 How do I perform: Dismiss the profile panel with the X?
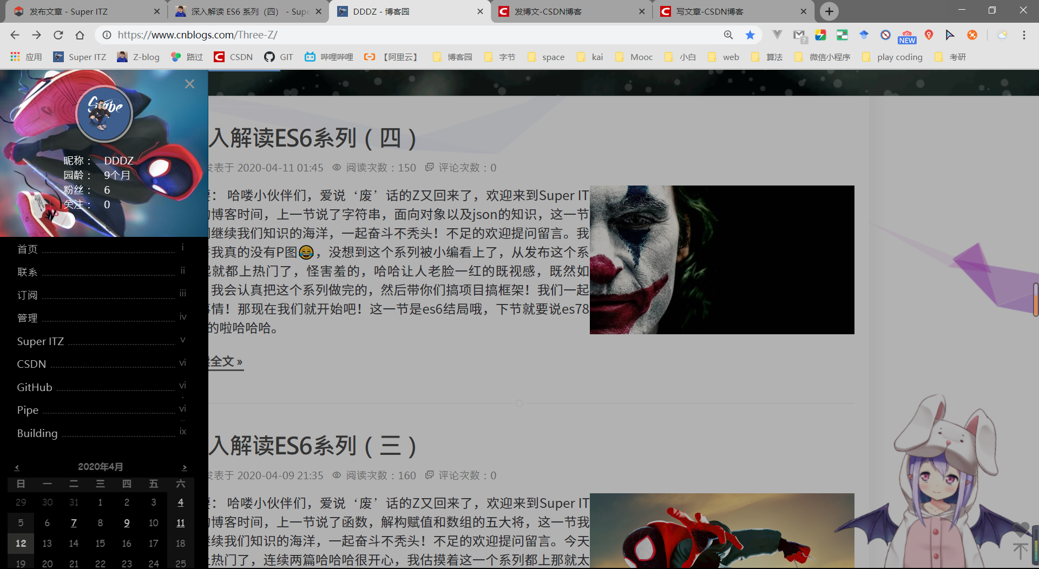tap(189, 84)
